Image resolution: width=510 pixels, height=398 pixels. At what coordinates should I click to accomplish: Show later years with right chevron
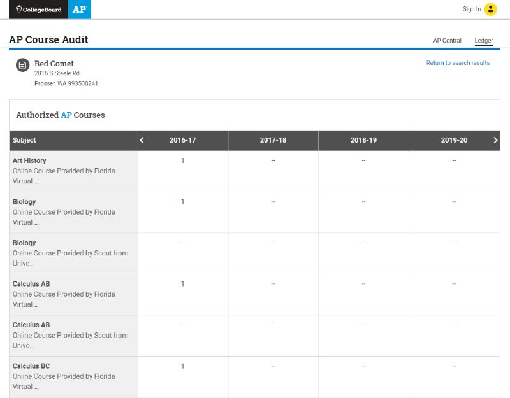495,140
